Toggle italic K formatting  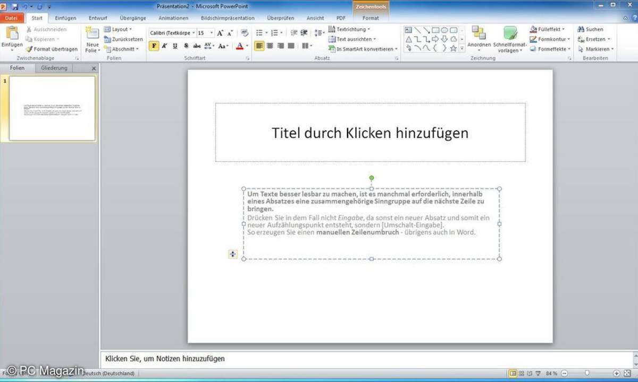[164, 46]
